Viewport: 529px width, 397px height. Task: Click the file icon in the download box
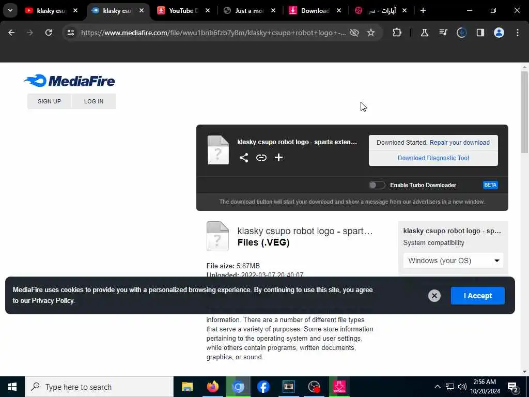(x=218, y=150)
